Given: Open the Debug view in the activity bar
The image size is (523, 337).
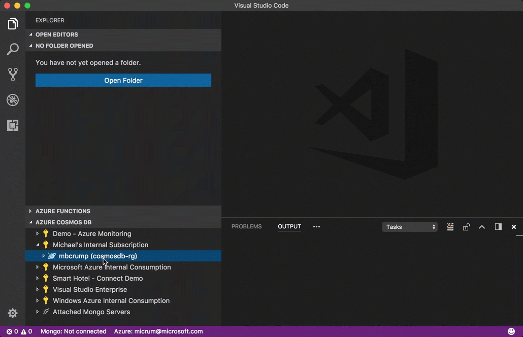Looking at the screenshot, I should 13,100.
